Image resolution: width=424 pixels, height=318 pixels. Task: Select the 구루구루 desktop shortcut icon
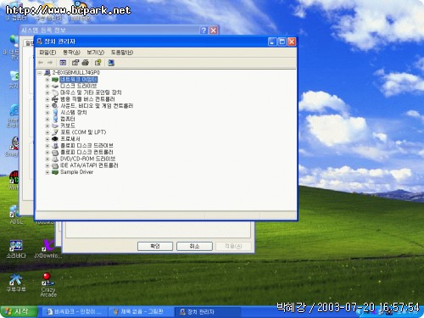click(16, 279)
